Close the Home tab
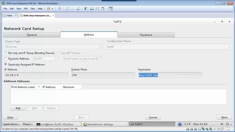235x132 pixels. pyautogui.click(x=16, y=15)
